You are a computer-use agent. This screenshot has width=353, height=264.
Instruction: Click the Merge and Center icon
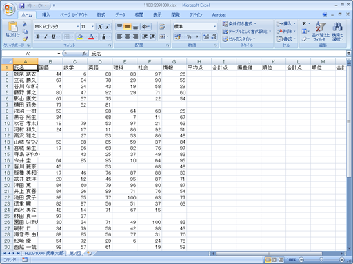click(163, 36)
